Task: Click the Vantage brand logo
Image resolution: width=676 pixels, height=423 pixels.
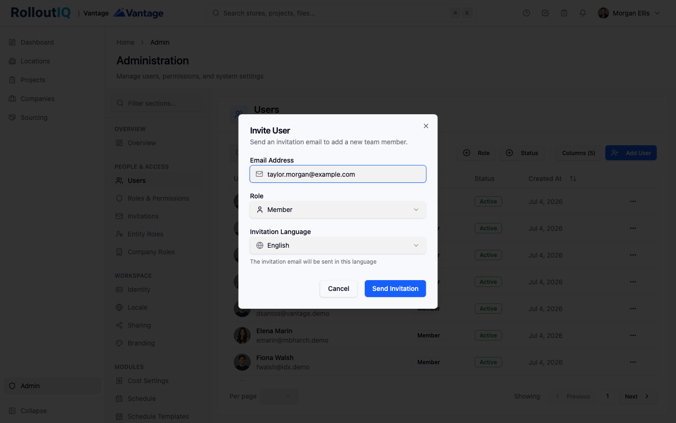Action: [x=138, y=13]
